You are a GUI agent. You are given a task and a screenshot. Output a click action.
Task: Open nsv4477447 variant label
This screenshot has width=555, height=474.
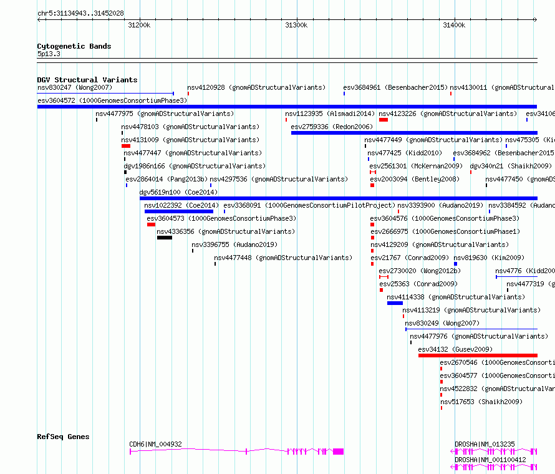click(x=193, y=153)
